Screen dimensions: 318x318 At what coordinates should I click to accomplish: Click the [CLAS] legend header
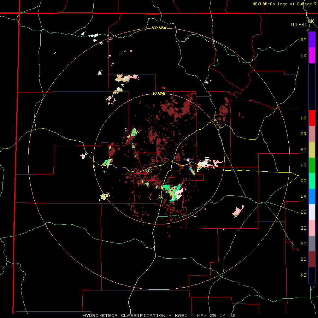click(299, 24)
